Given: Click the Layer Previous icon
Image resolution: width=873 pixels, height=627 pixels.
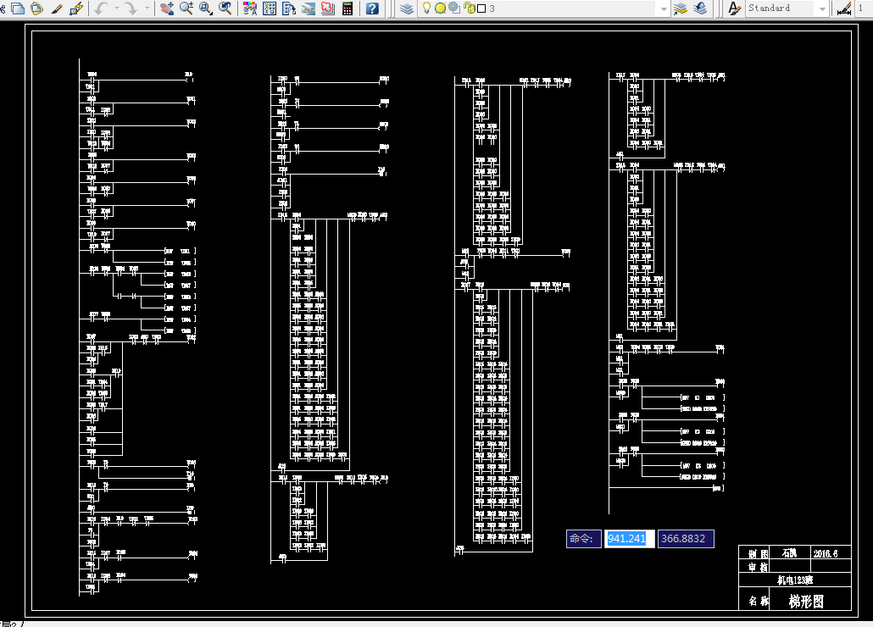Looking at the screenshot, I should tap(700, 8).
